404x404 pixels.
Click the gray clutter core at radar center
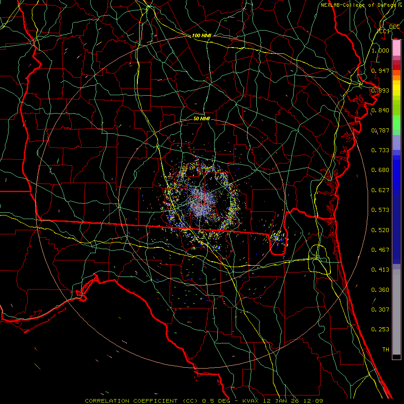tap(202, 201)
